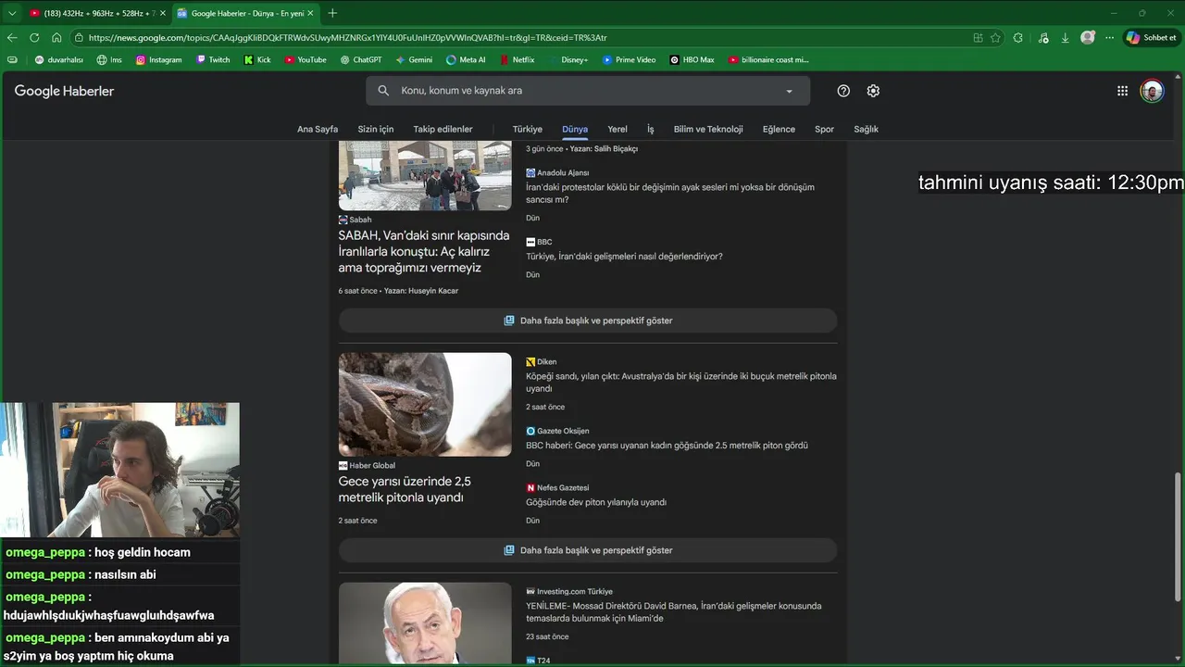Close the Google Haberler tab

[310, 13]
